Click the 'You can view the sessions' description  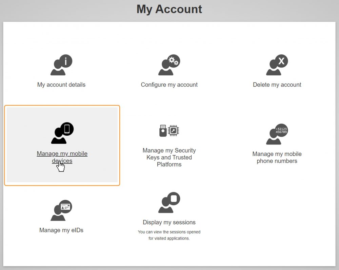(169, 235)
